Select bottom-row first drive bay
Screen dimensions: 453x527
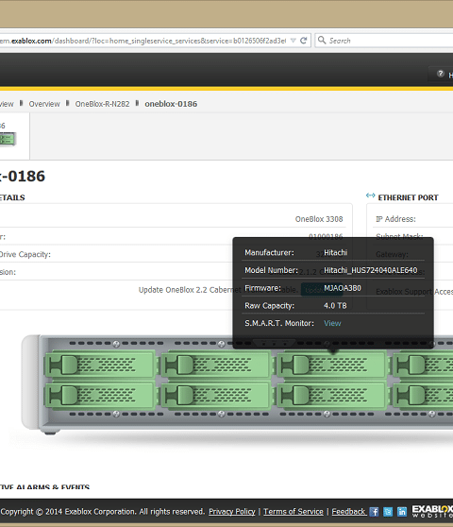coord(100,395)
